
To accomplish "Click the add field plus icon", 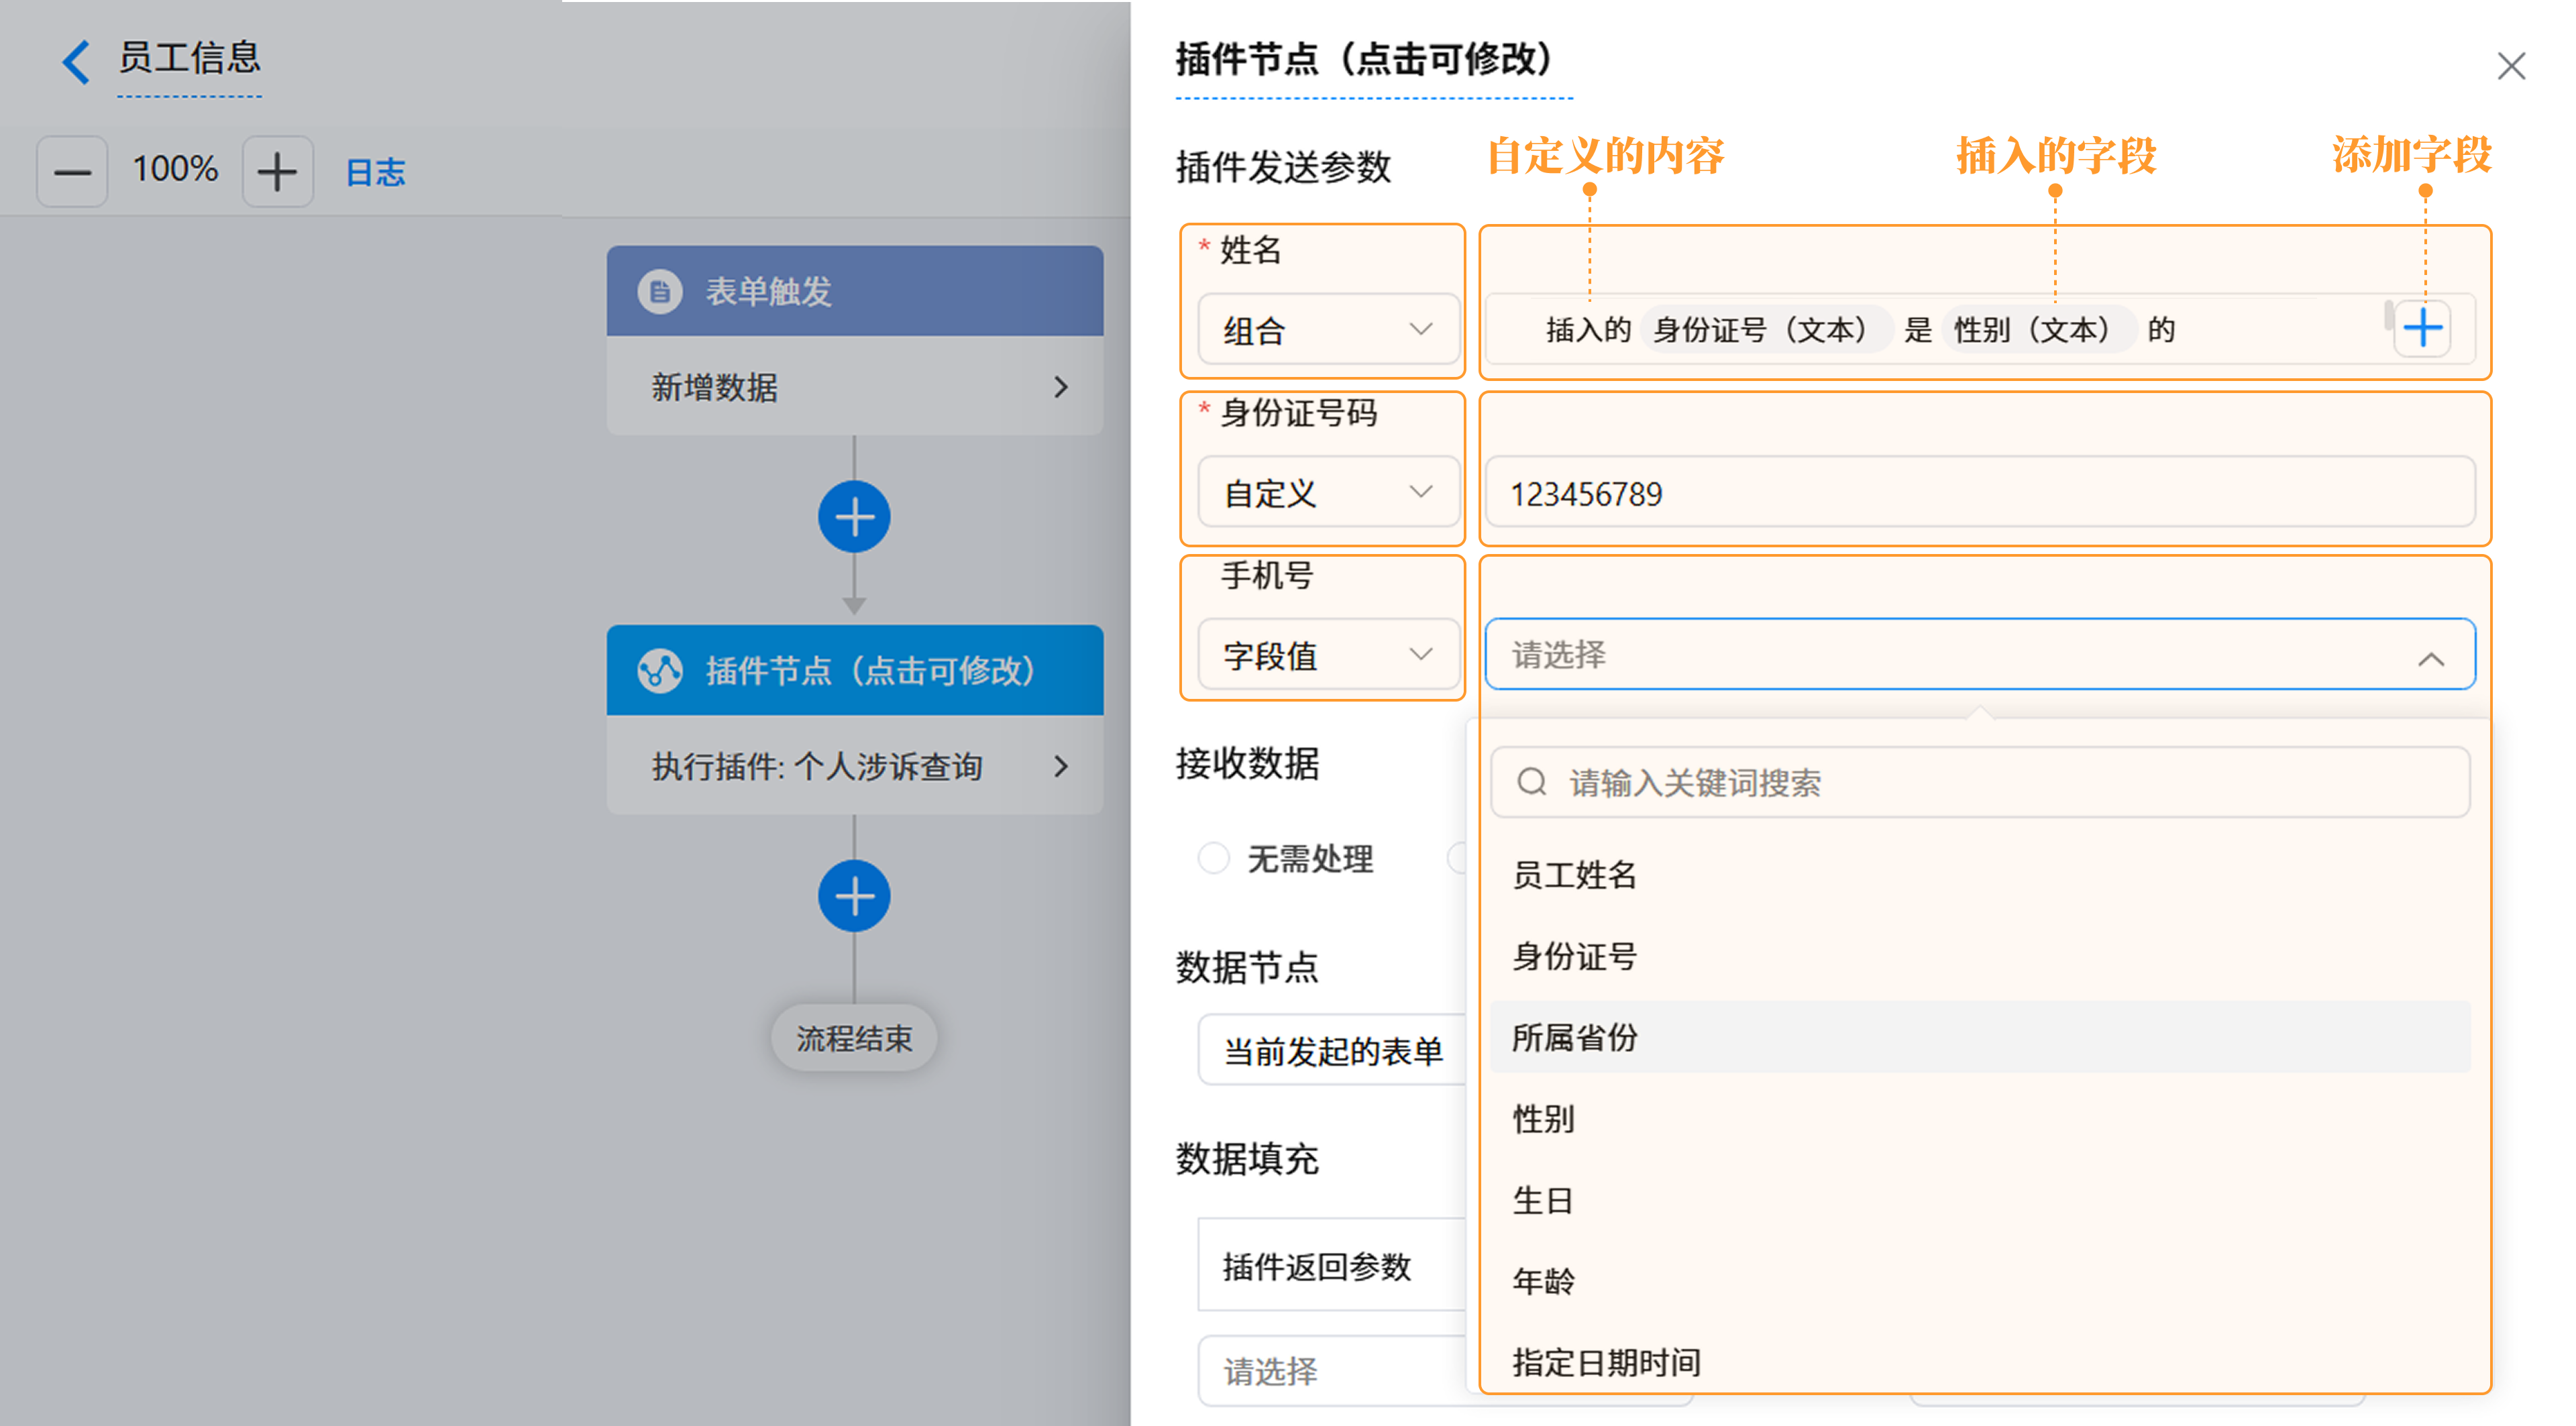I will coord(2422,329).
